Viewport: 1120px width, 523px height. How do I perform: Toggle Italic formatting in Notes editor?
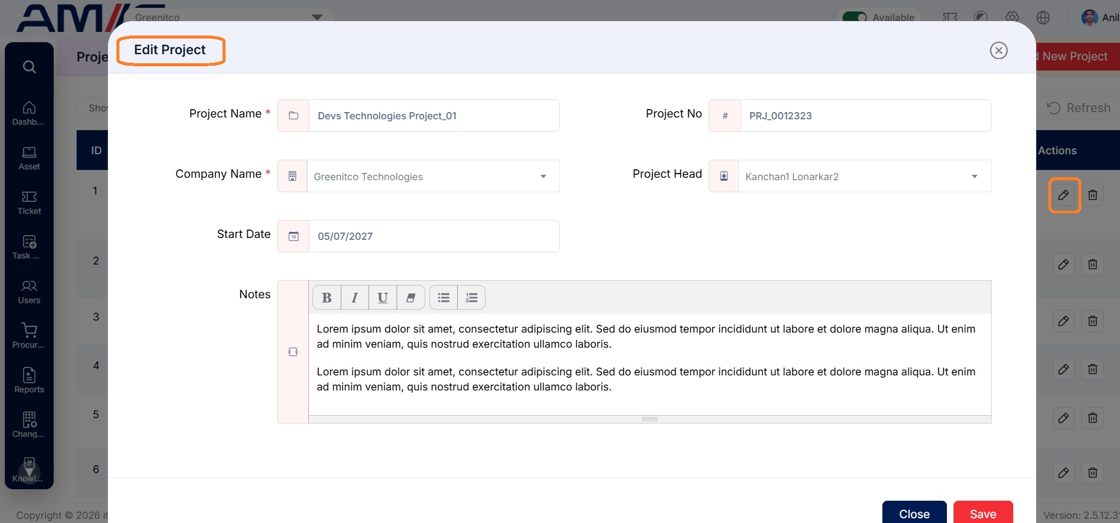coord(355,298)
